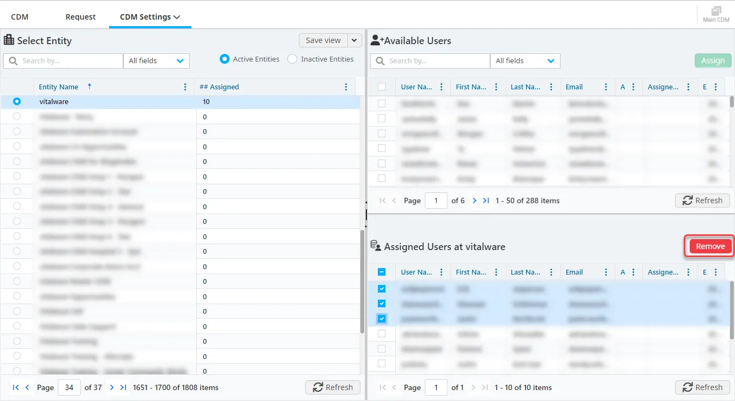Click the entity list vertical scrollbar

pos(362,281)
